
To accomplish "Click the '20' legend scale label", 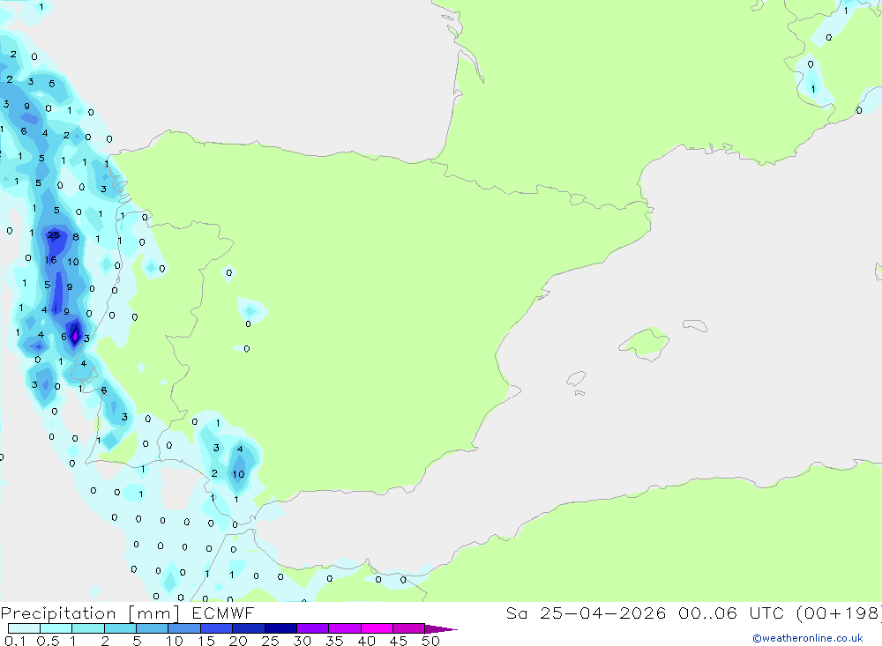I will point(238,641).
